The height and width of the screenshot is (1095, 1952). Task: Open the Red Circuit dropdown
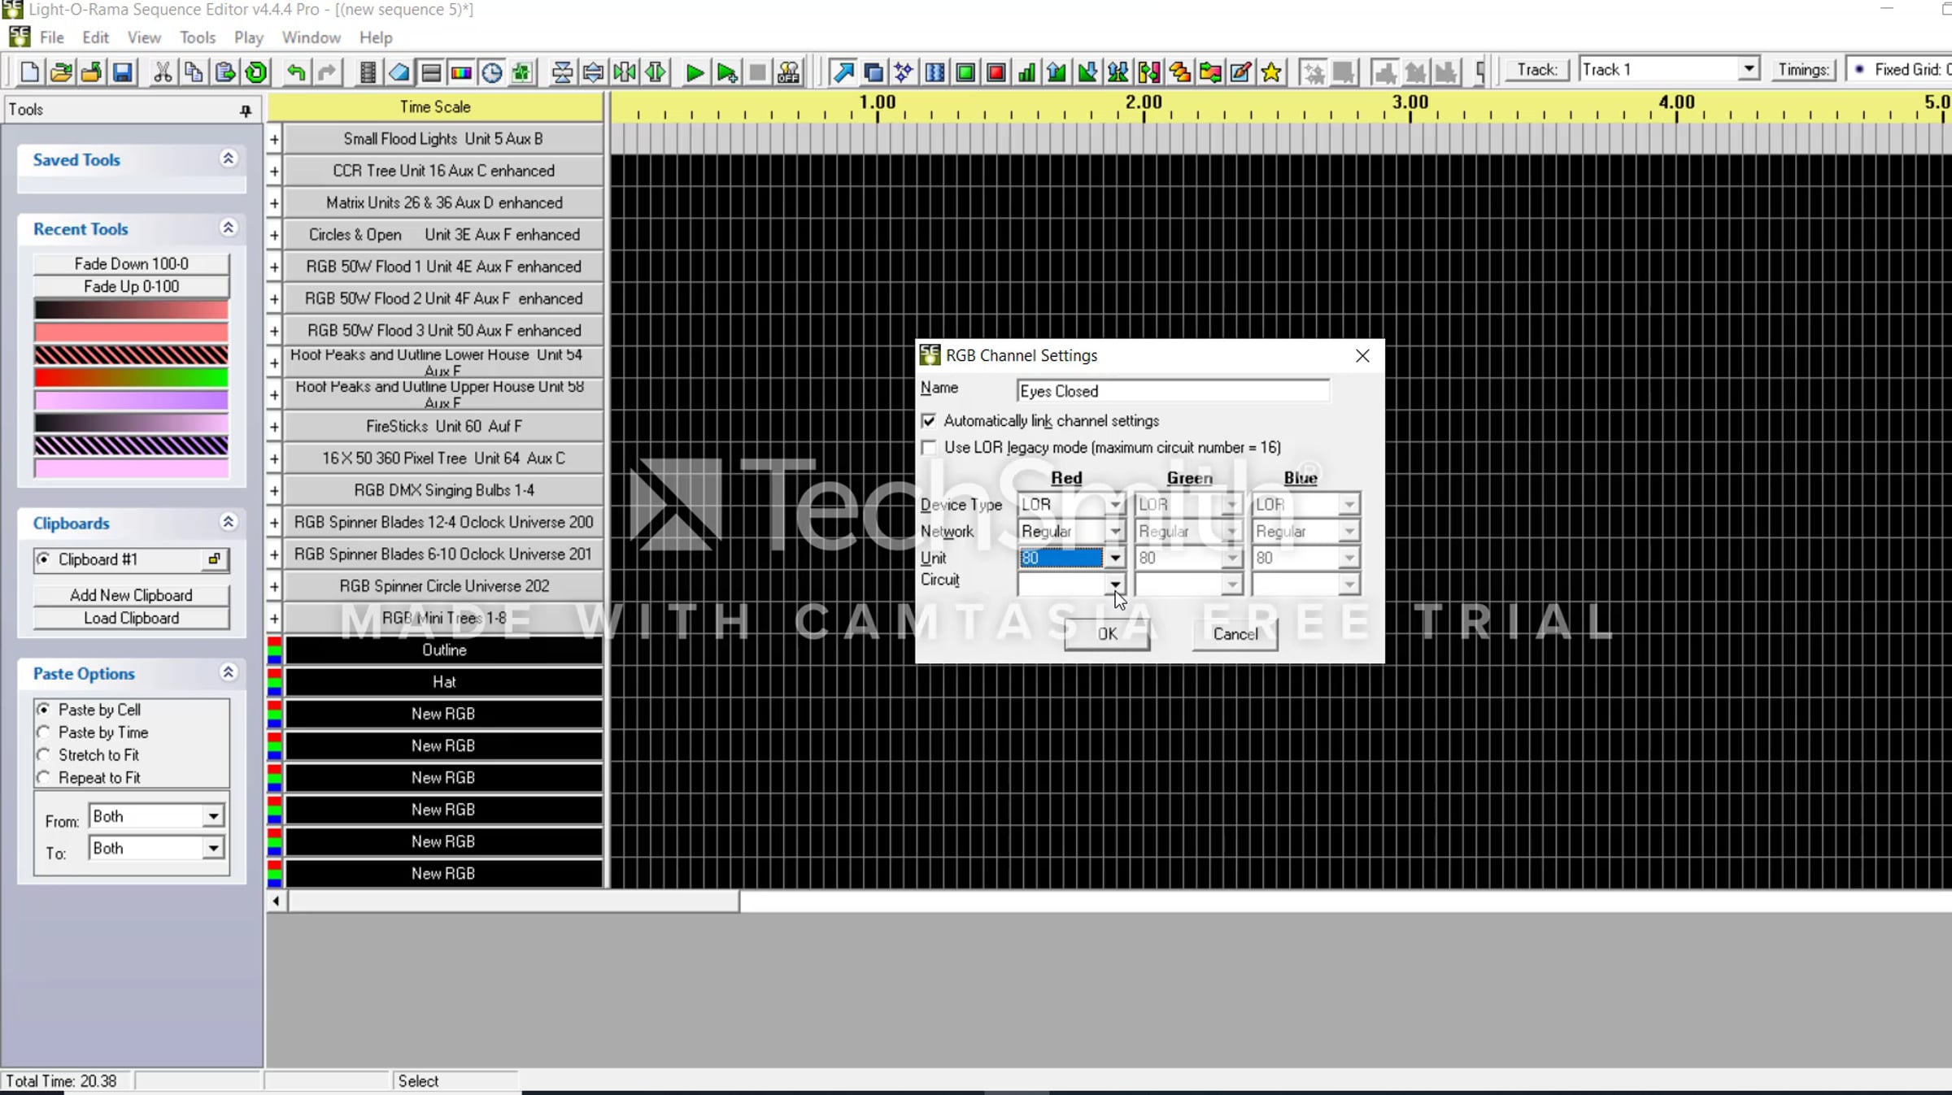click(x=1115, y=584)
